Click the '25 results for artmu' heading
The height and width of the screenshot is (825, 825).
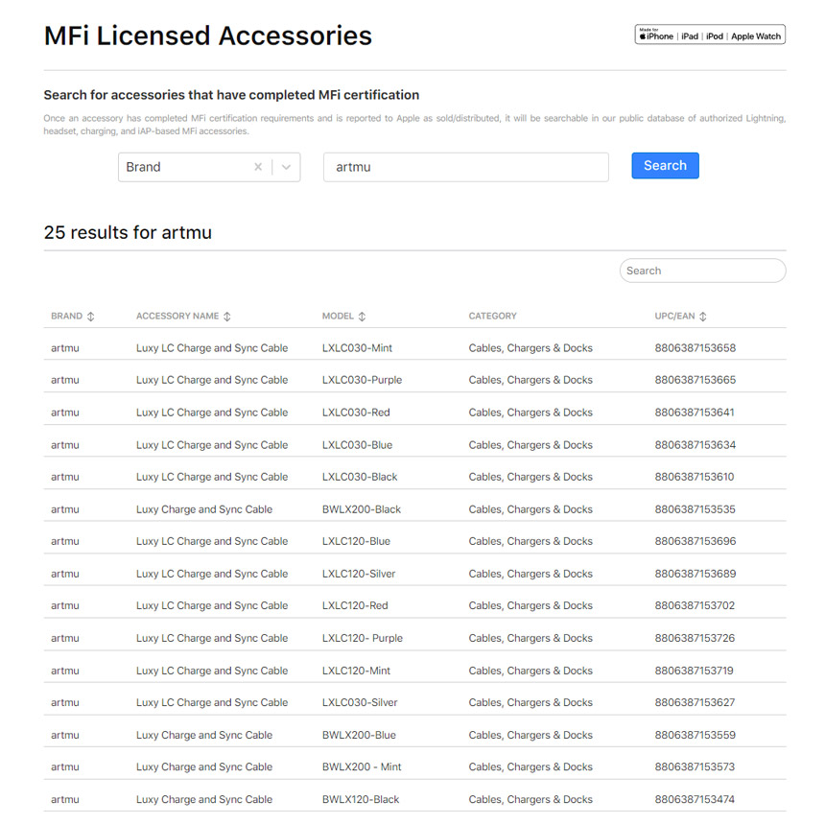[128, 232]
